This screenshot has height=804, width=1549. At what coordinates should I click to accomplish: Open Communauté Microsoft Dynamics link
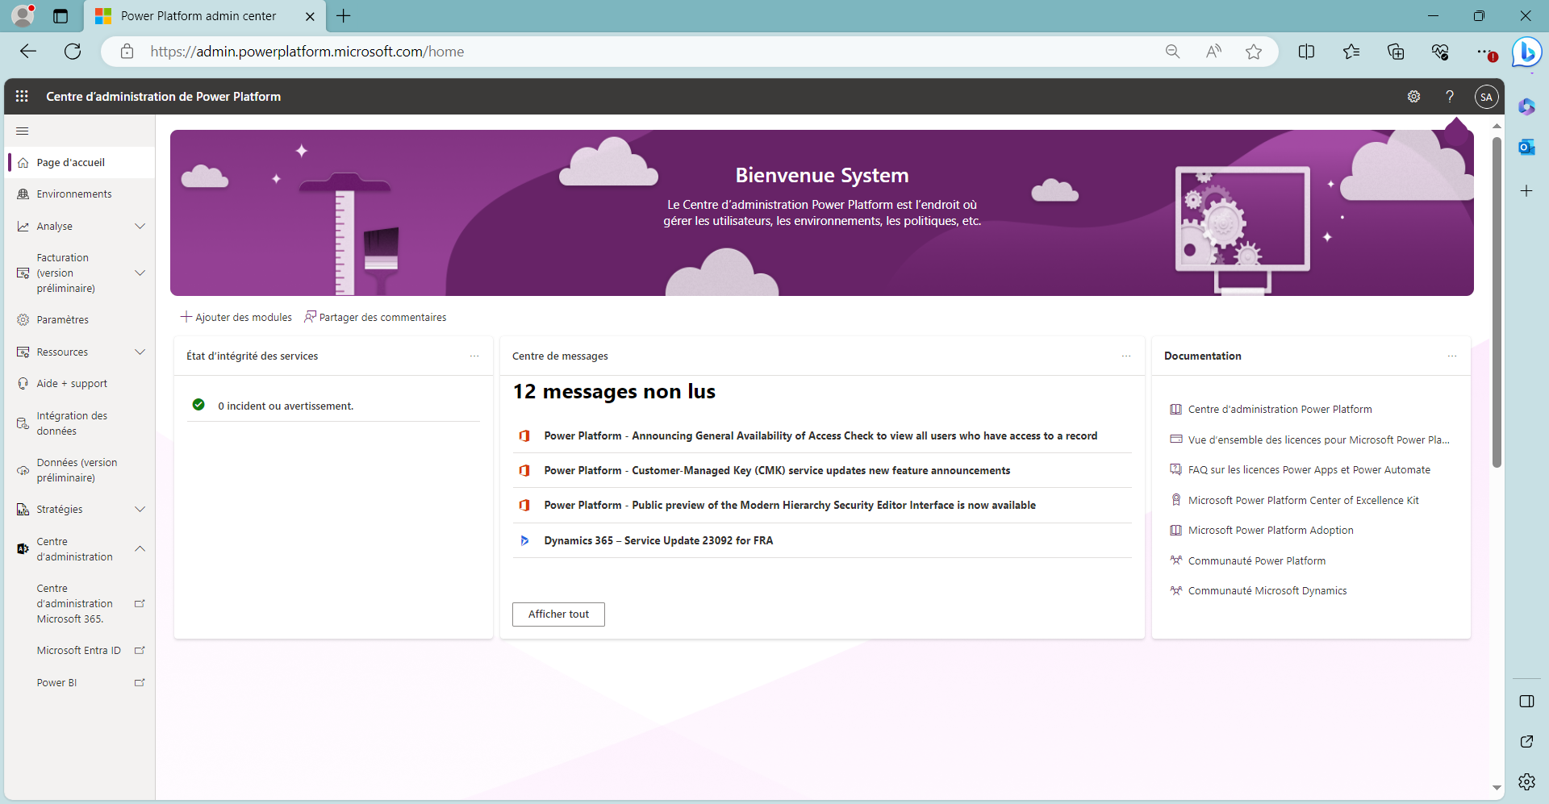click(x=1267, y=591)
